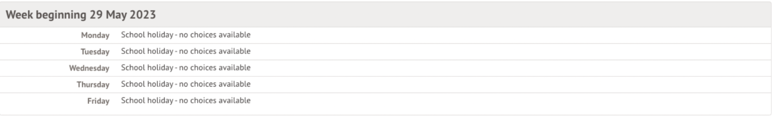Click Monday's "School holiday" status text
Viewport: 776px width, 117px height.
click(x=147, y=35)
